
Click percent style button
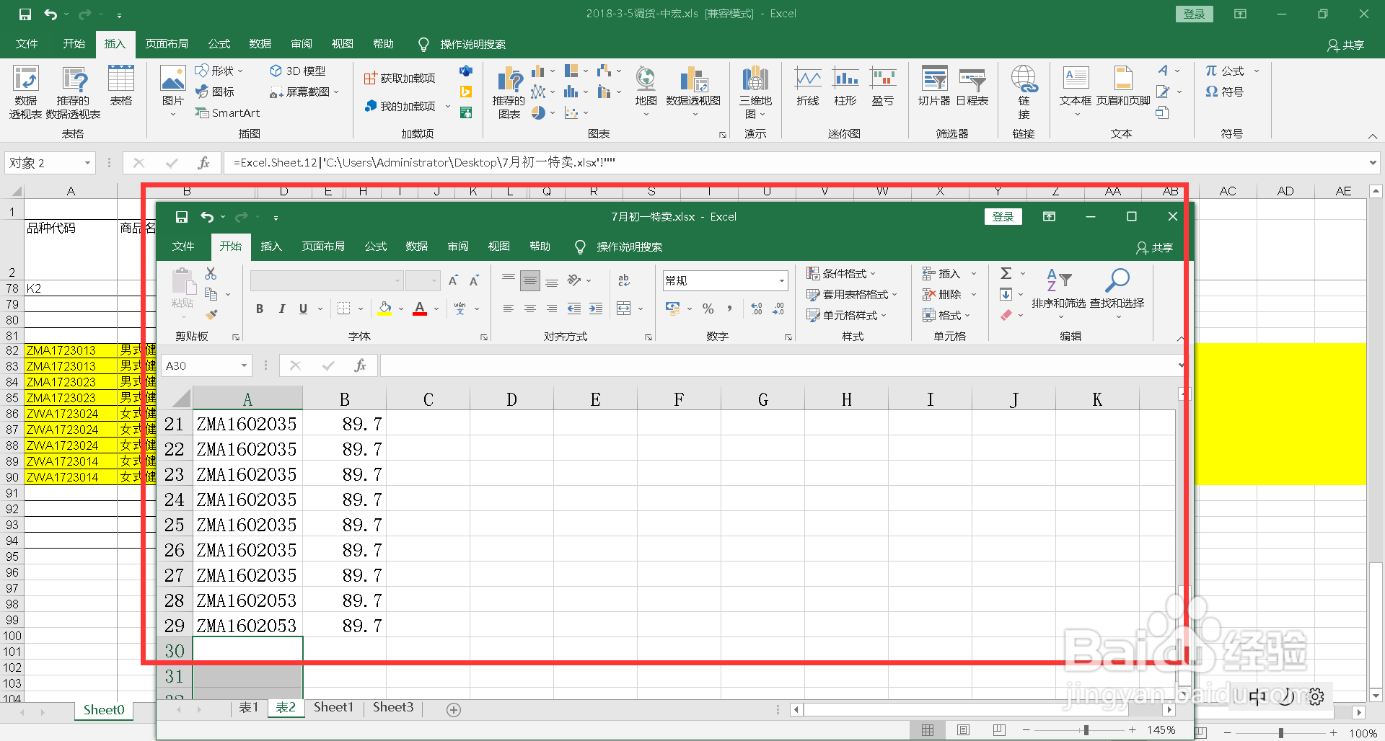708,309
